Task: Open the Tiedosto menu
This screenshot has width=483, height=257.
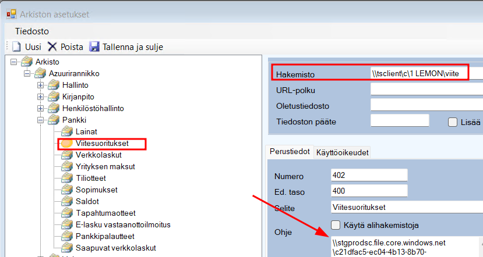Action: (31, 31)
